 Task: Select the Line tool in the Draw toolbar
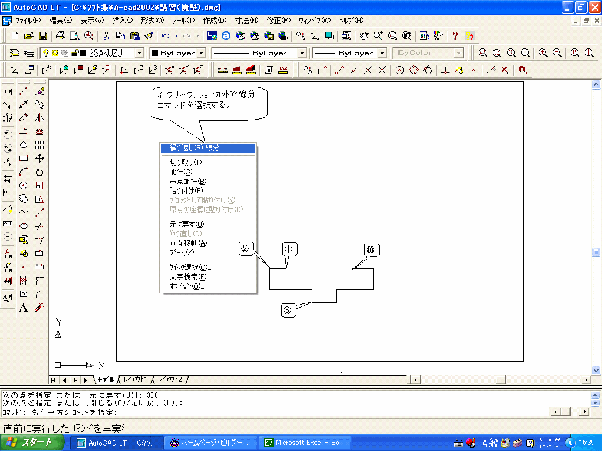pos(24,91)
